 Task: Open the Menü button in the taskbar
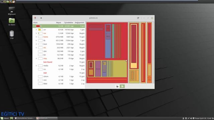click(5, 118)
